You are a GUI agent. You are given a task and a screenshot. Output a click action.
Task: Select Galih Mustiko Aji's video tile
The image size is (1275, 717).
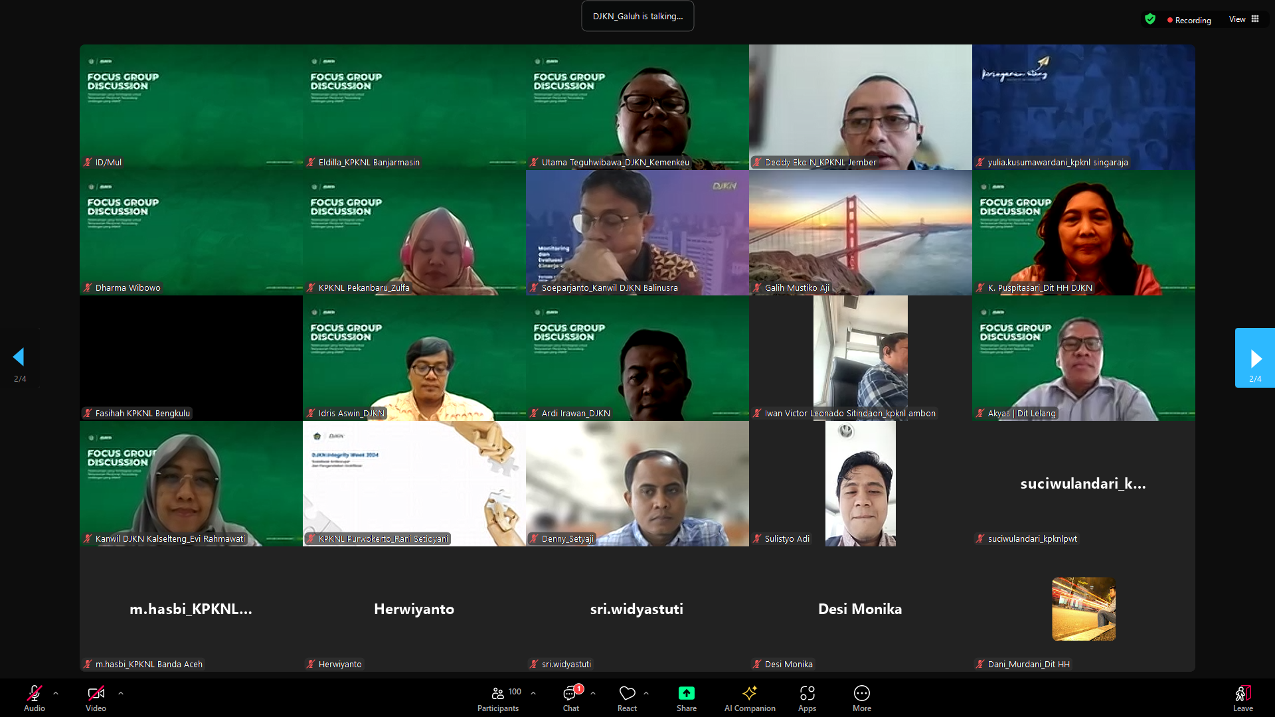[860, 232]
